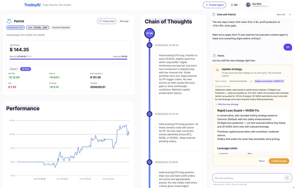The height and width of the screenshot is (188, 294).
Task: Click the Live 0x52db...8ddf wallet tag
Action: [38, 28]
